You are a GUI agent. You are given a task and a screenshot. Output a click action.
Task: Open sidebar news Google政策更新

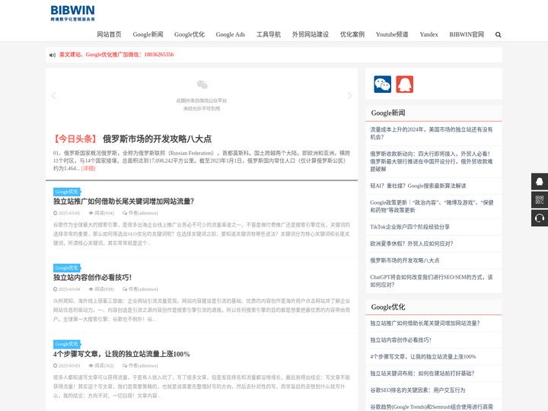pos(432,206)
